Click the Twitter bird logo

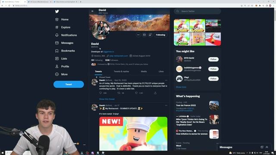tap(57, 12)
